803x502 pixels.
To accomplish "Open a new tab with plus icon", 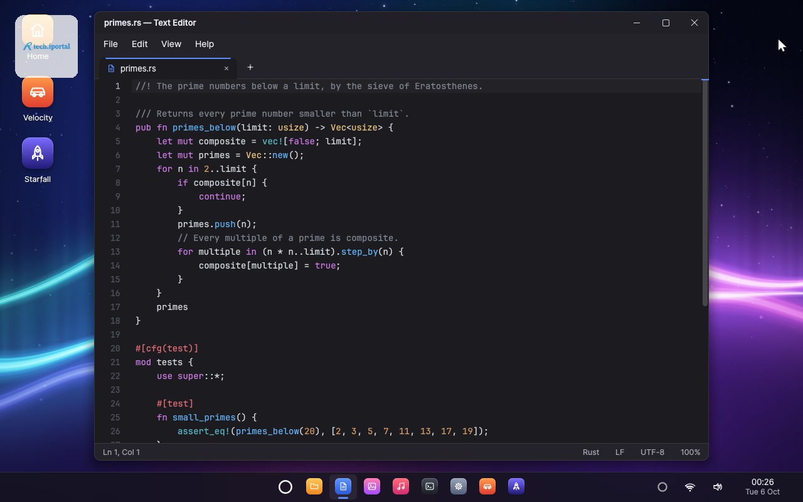I will click(250, 67).
